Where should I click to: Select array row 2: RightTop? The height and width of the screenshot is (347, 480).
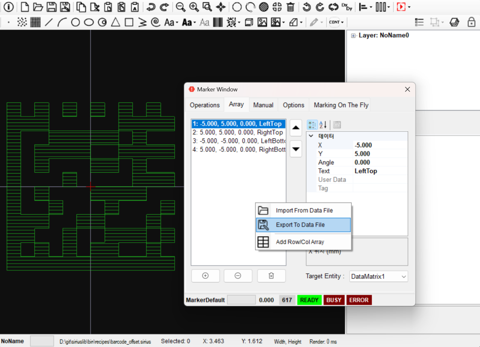pyautogui.click(x=238, y=132)
